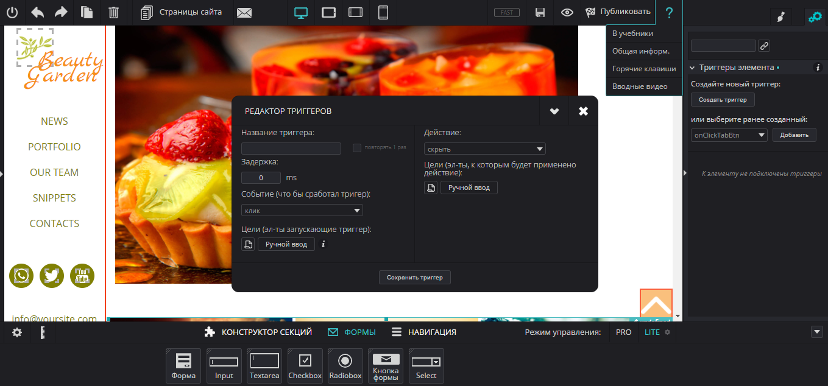The width and height of the screenshot is (828, 386).
Task: Switch to mobile phone preview icon
Action: pos(383,12)
